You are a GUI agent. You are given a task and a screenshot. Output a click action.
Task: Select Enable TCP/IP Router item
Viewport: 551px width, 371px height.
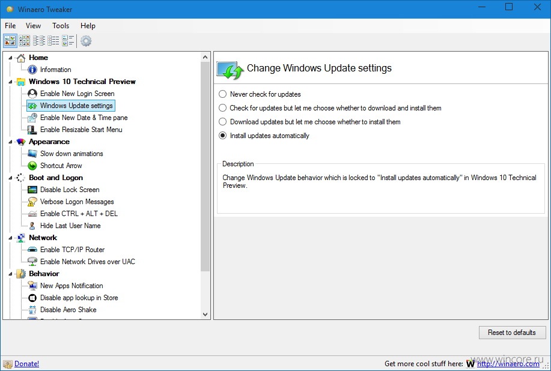(x=72, y=250)
